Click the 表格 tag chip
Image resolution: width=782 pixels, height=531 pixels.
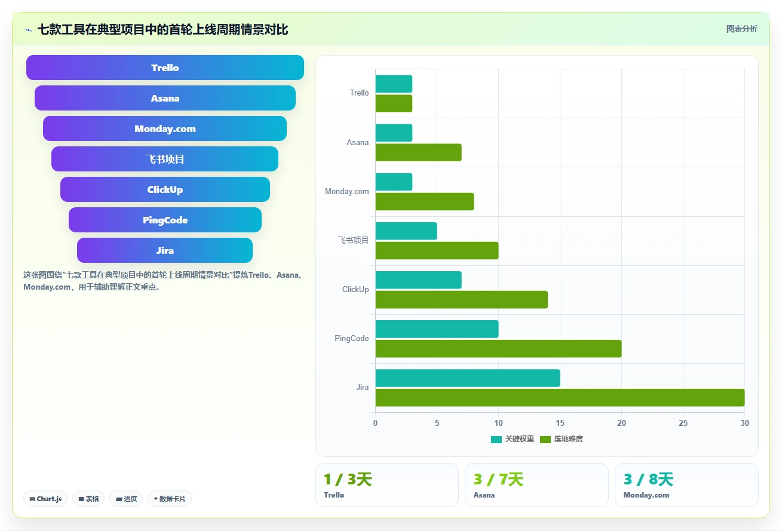88,499
